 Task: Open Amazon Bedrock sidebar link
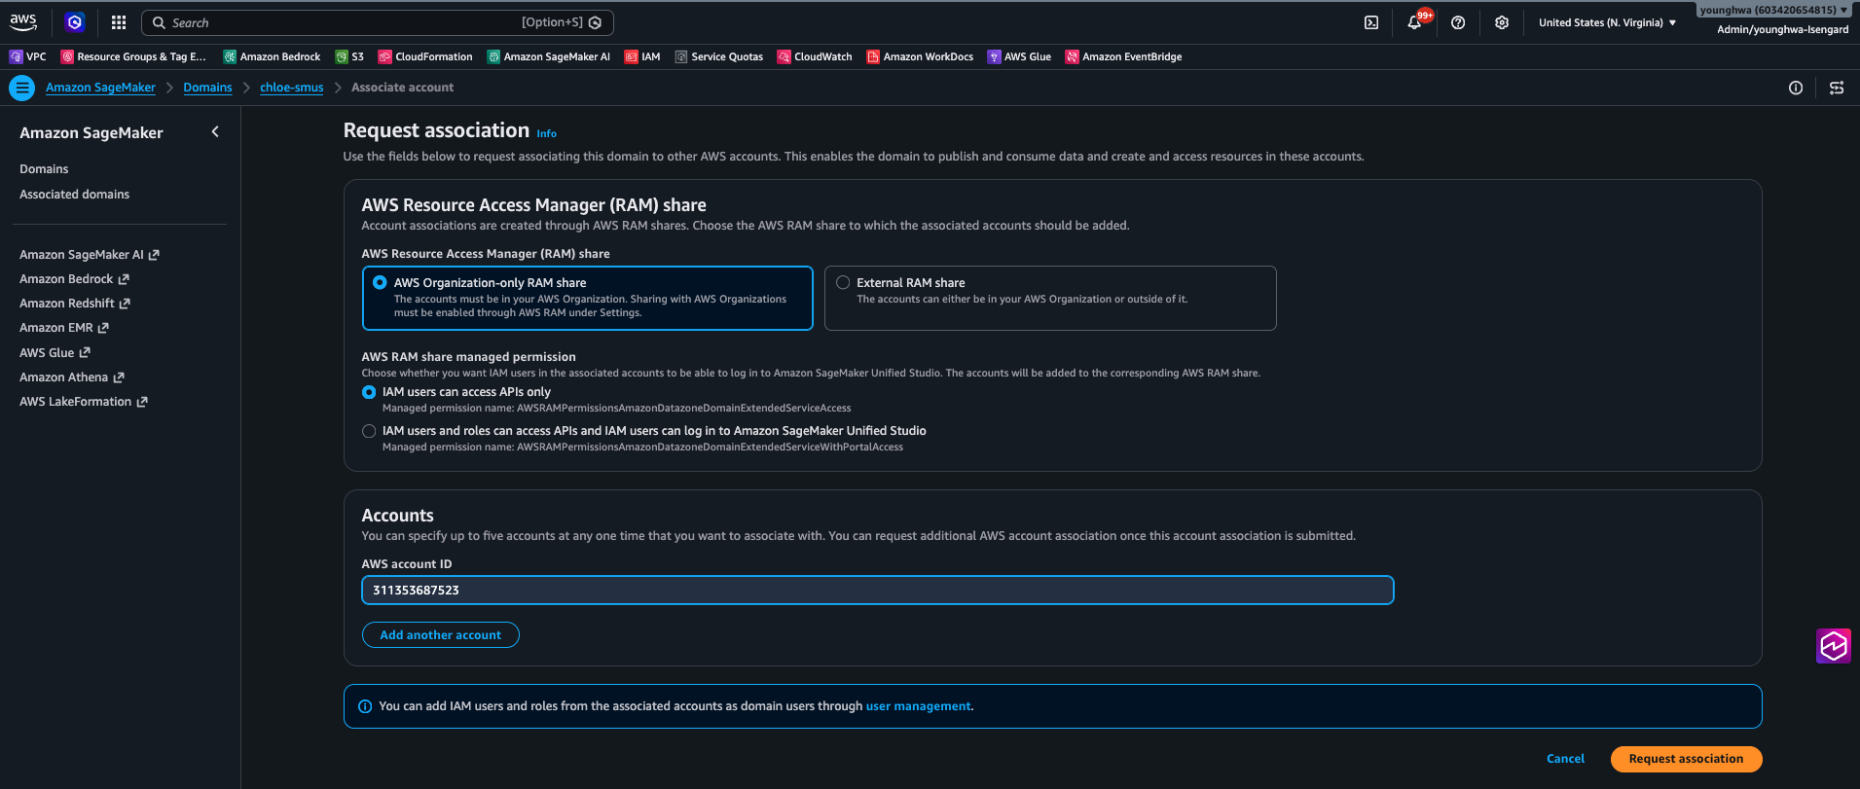[x=74, y=279]
